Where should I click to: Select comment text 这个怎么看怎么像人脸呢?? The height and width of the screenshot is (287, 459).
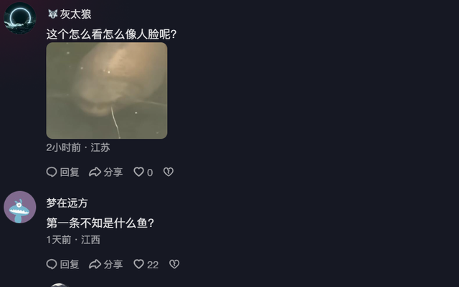(x=112, y=34)
